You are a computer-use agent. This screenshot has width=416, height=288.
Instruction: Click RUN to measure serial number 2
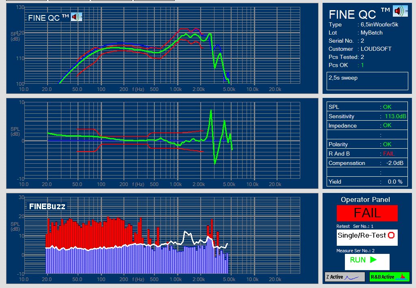367,262
